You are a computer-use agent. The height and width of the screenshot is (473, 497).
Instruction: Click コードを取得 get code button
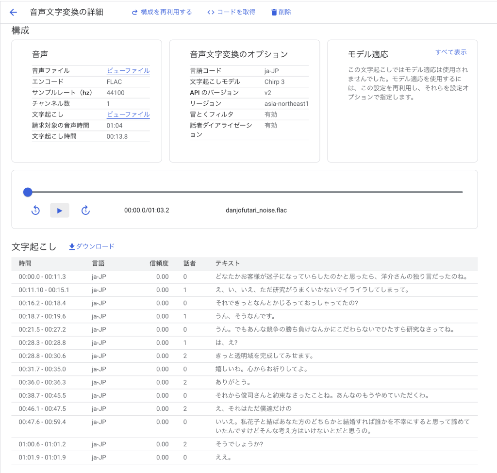231,12
